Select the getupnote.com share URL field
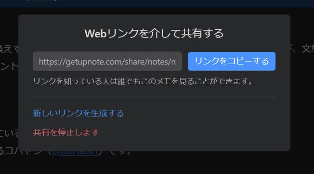 click(x=107, y=62)
